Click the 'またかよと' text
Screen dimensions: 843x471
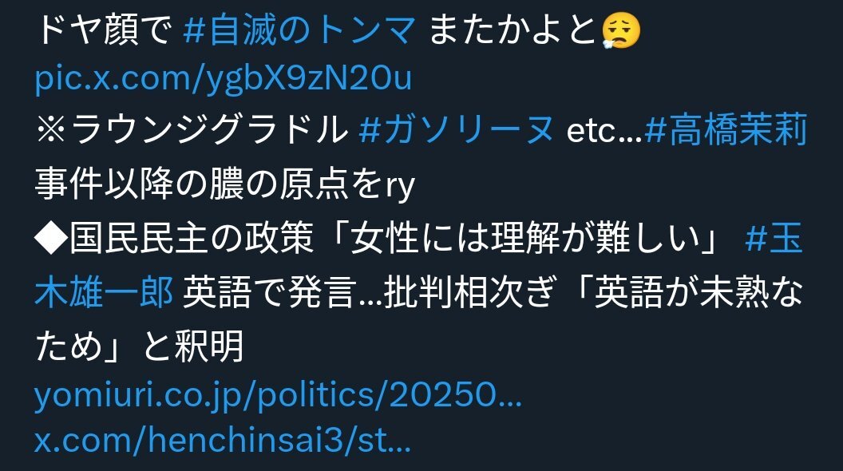(513, 30)
